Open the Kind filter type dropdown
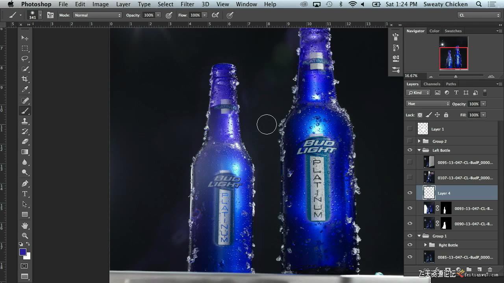 click(x=418, y=93)
